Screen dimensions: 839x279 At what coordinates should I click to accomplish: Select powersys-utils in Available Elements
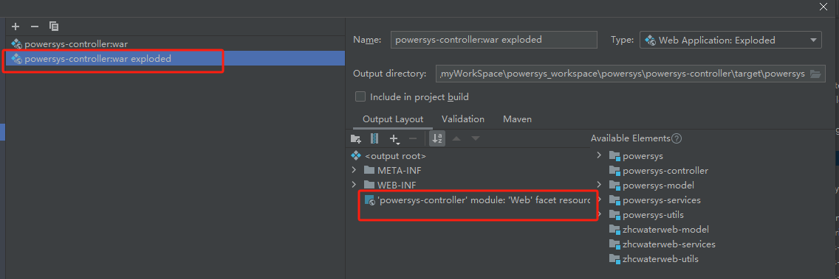point(653,214)
